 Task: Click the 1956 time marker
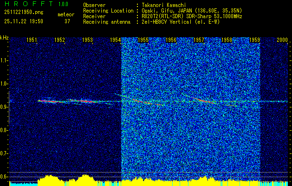point(171,40)
